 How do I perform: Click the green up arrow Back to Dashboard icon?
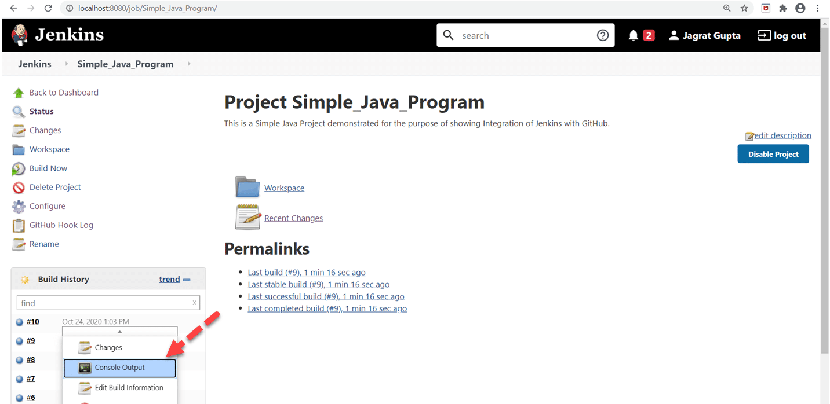pos(19,93)
